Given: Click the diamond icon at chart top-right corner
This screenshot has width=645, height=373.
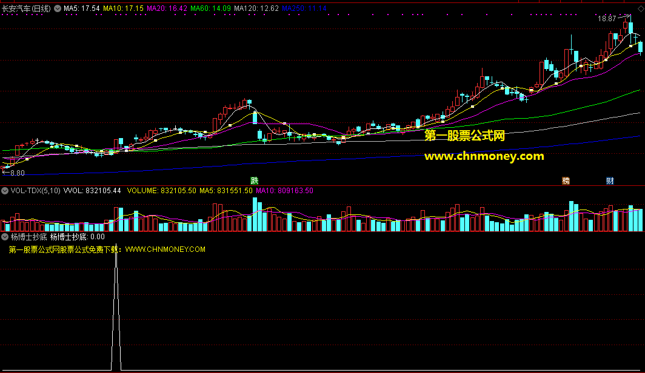Looking at the screenshot, I should 641,8.
